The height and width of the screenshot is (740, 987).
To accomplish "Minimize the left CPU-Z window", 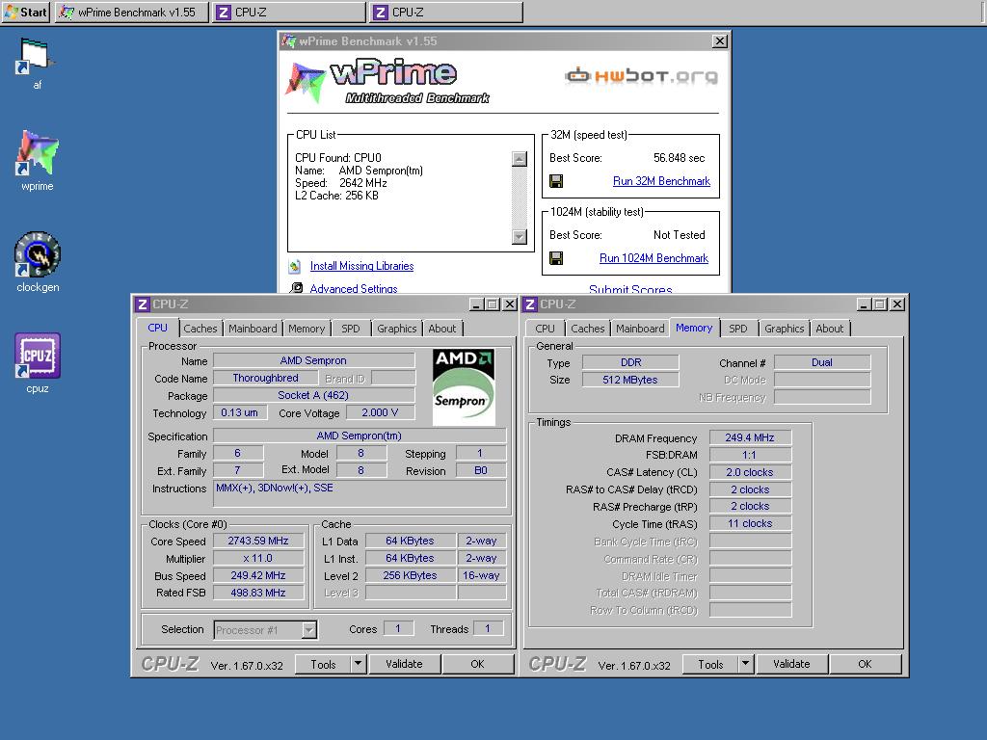I will [477, 304].
